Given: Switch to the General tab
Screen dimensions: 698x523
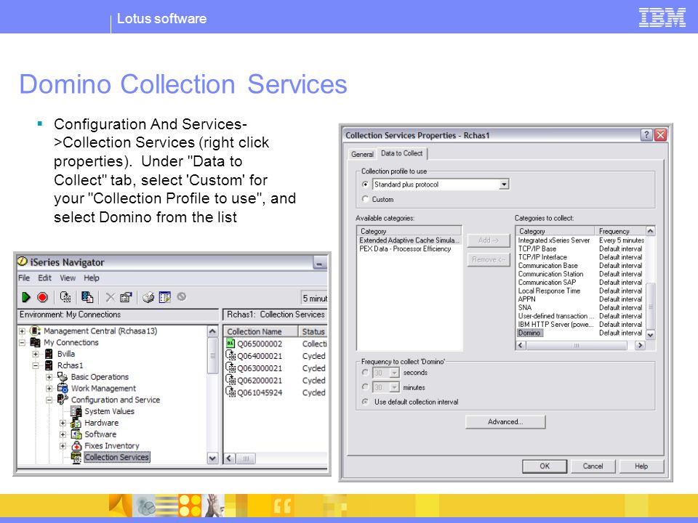Looking at the screenshot, I should point(362,154).
